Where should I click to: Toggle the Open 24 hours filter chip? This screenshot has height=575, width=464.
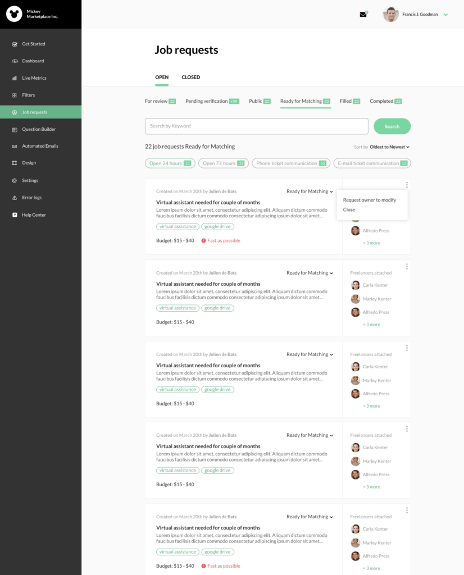tap(170, 163)
